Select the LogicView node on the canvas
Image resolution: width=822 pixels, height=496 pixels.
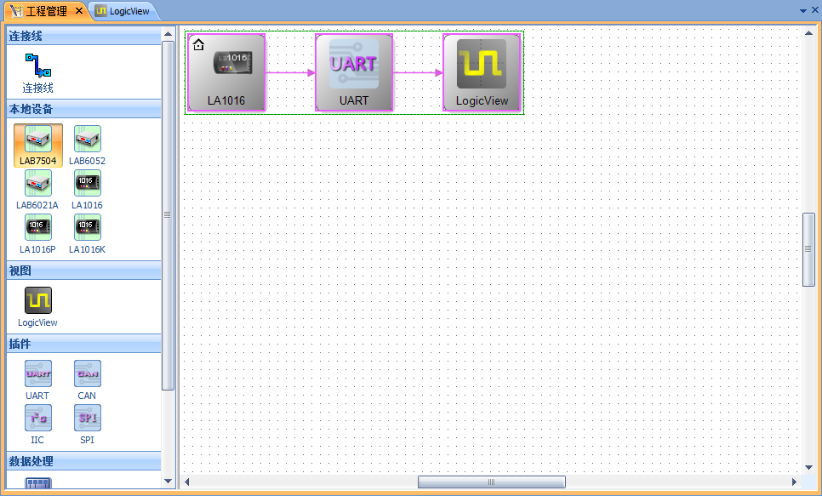(x=482, y=72)
